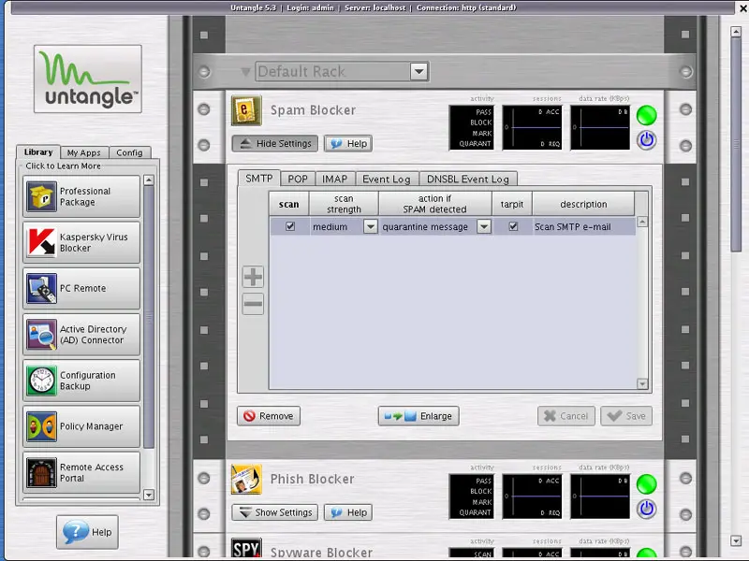This screenshot has height=561, width=749.
Task: Click the Save button
Action: coord(626,416)
